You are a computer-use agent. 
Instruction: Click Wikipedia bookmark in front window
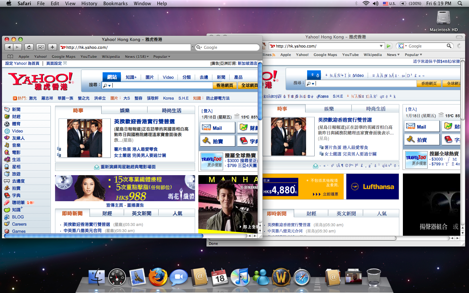[111, 57]
